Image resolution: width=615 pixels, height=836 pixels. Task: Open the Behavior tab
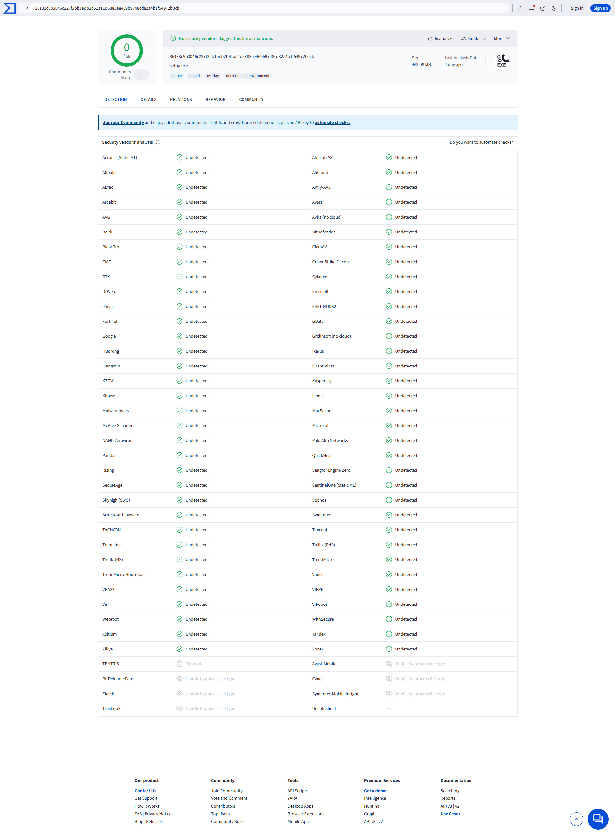point(216,99)
